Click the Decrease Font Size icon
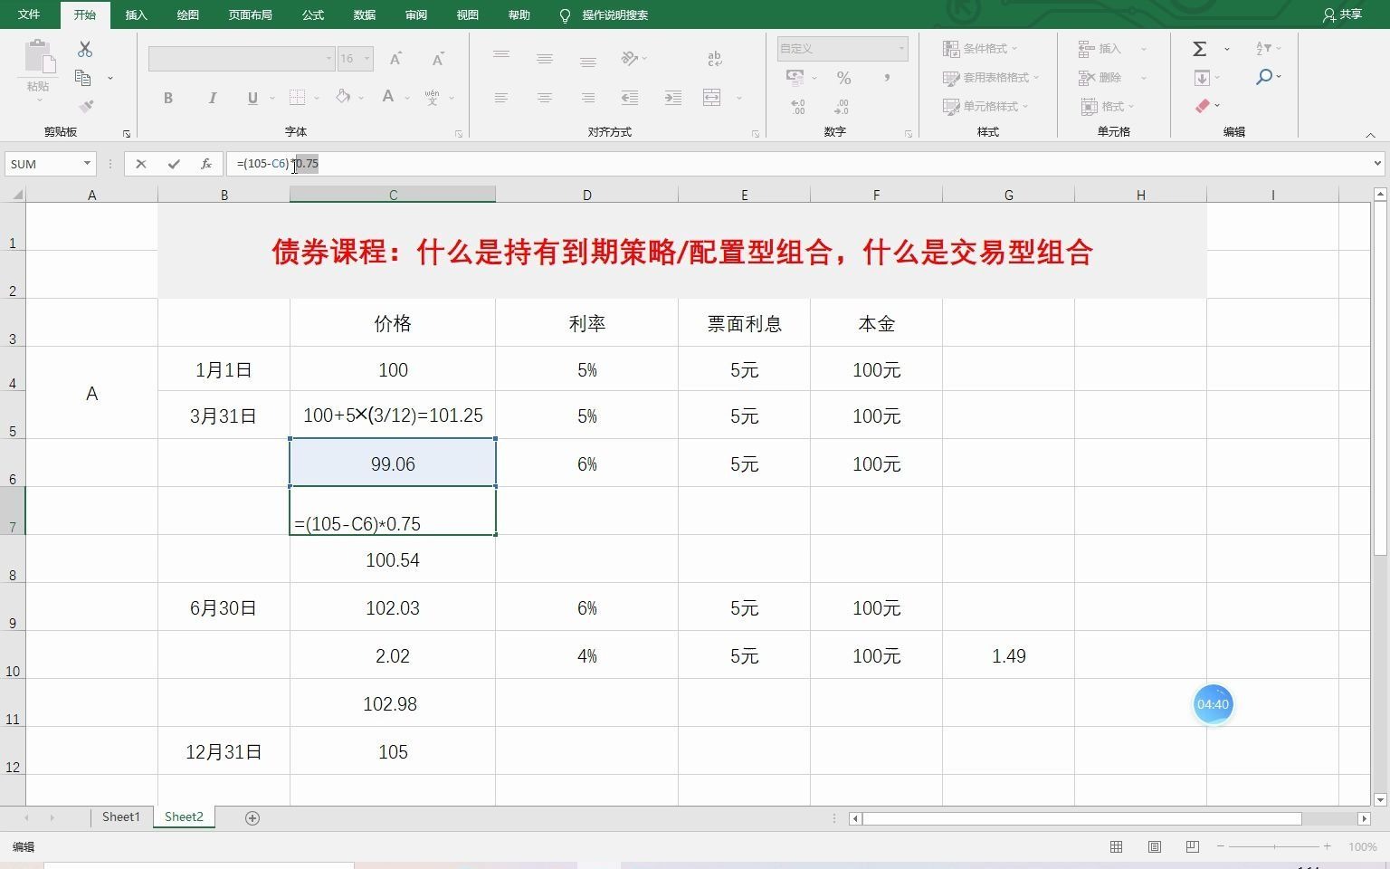 coord(438,59)
